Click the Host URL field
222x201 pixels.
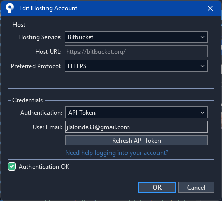[136, 52]
